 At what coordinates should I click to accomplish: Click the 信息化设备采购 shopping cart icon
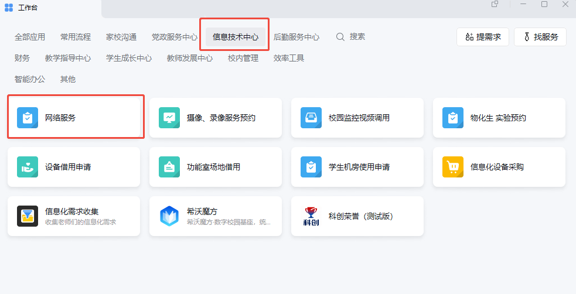click(x=453, y=167)
